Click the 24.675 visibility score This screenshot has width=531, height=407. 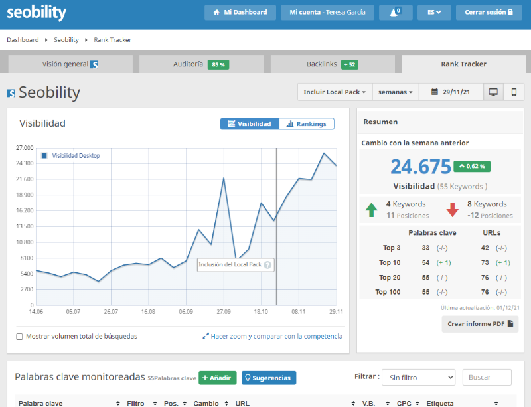(421, 167)
